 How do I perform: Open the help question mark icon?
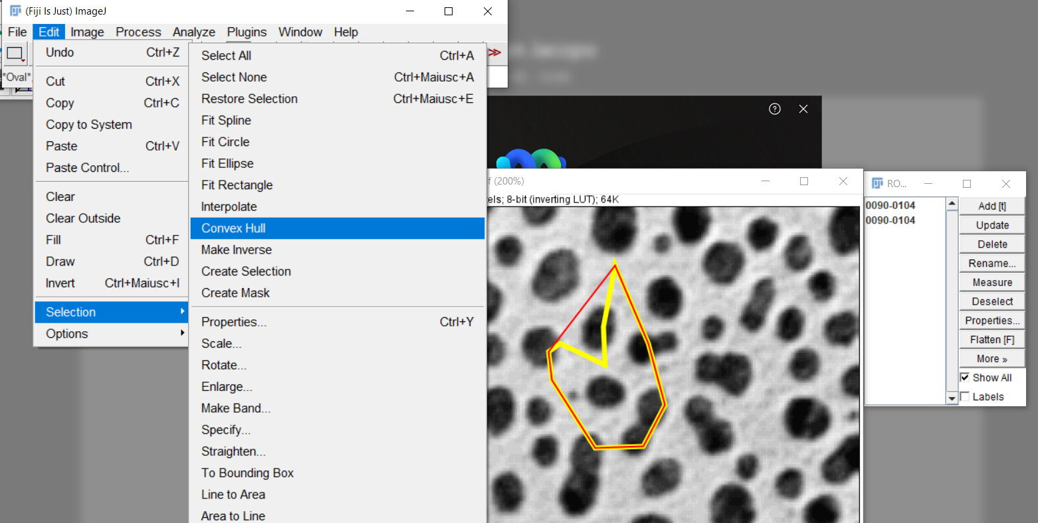coord(775,109)
